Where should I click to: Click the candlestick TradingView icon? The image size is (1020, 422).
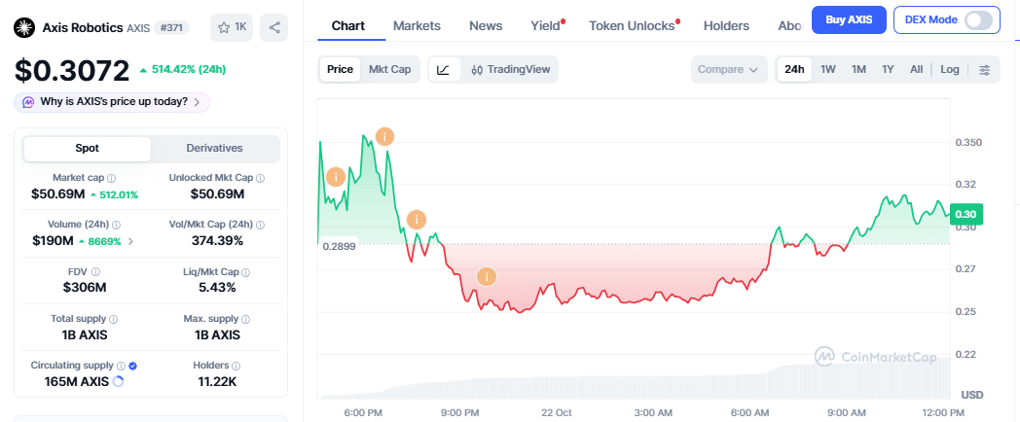coord(477,70)
